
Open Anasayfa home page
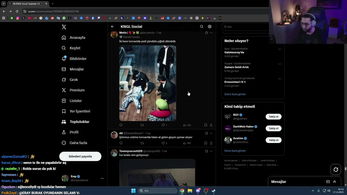point(73,38)
